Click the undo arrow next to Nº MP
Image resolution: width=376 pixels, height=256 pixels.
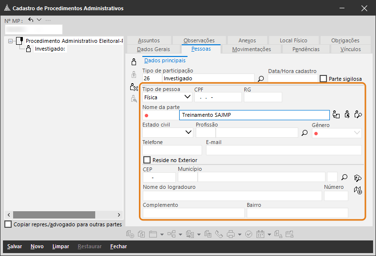(31, 19)
